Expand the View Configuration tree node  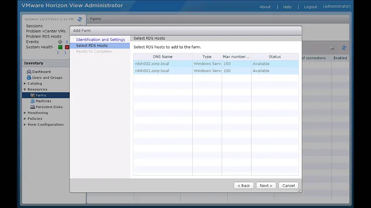point(25,125)
